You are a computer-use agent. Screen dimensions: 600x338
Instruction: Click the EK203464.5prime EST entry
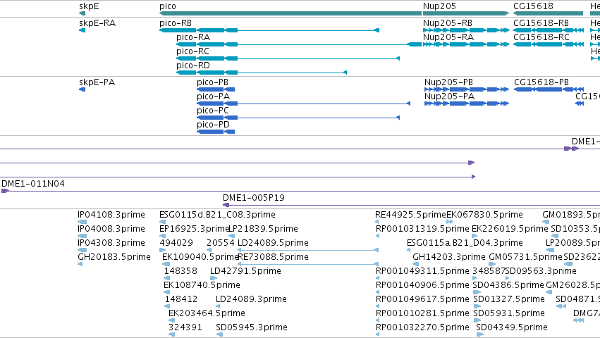(207, 314)
